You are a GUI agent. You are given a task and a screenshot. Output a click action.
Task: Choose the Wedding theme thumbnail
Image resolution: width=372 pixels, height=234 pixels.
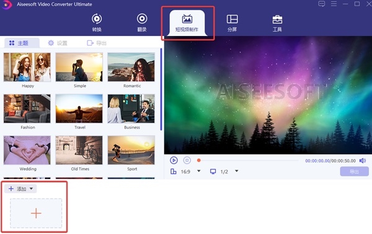coord(27,150)
